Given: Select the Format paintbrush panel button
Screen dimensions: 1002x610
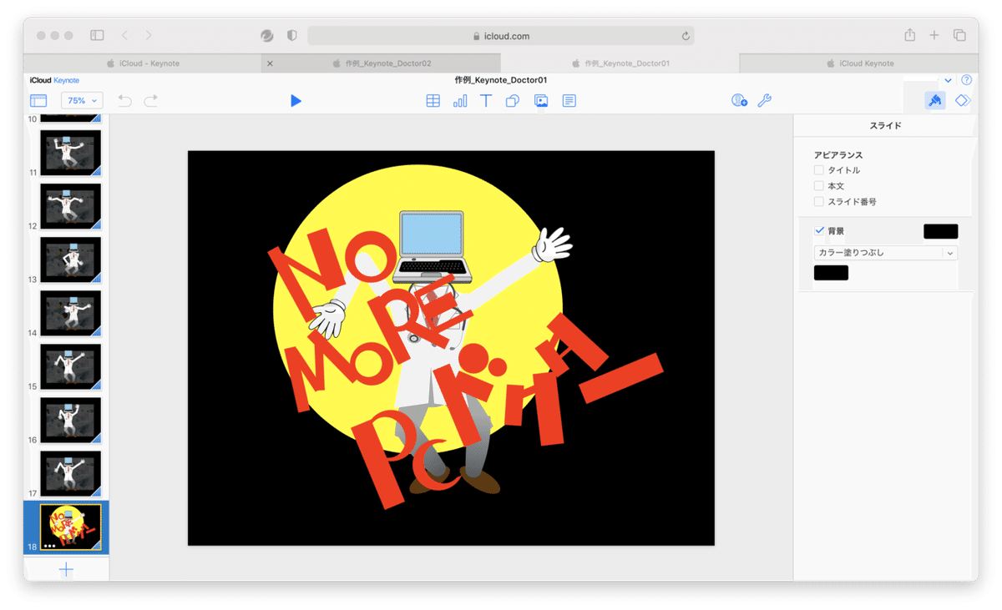Looking at the screenshot, I should coord(935,100).
